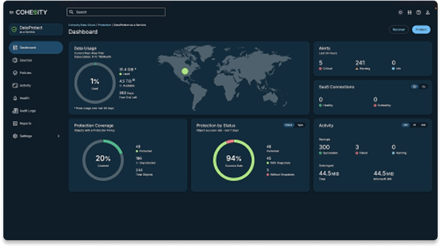Image resolution: width=441 pixels, height=247 pixels.
Task: Click the Policies shield icon
Action: coord(15,73)
